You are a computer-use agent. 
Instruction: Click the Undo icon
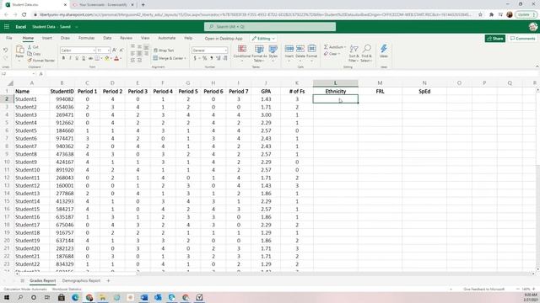click(6, 50)
